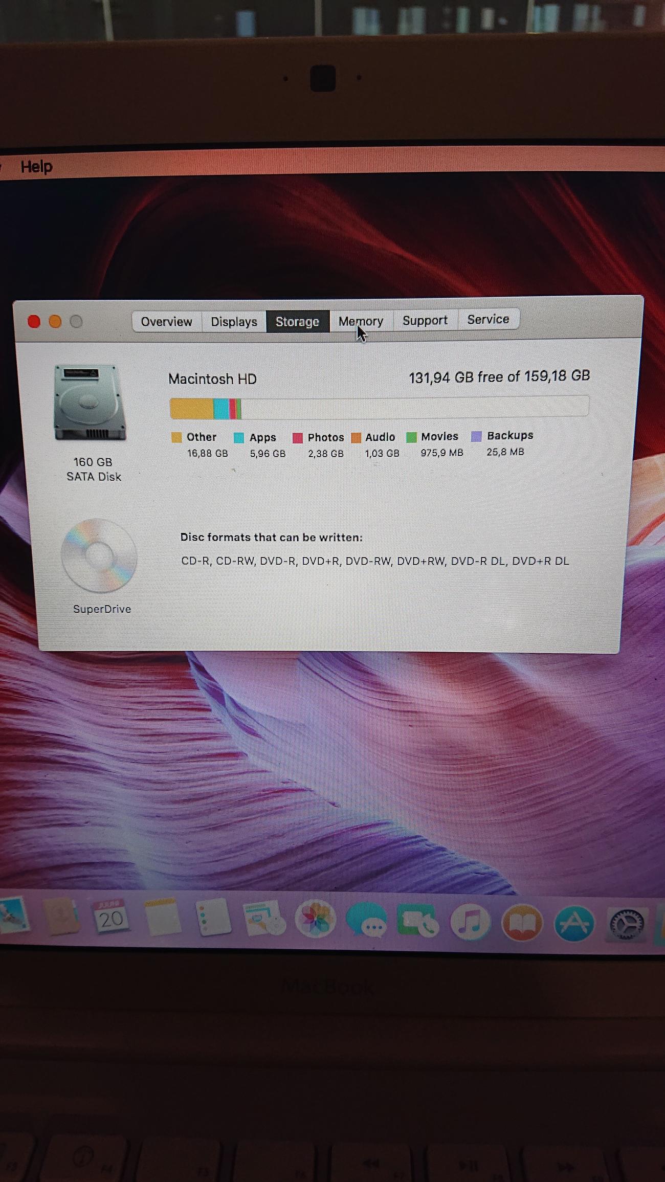This screenshot has height=1182, width=665.
Task: Click the 'Macintosh HD' volume name
Action: pos(212,379)
